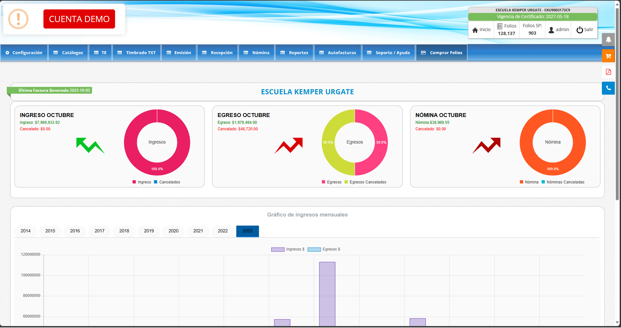The width and height of the screenshot is (621, 328).
Task: Select the 2022 year tab
Action: point(223,231)
